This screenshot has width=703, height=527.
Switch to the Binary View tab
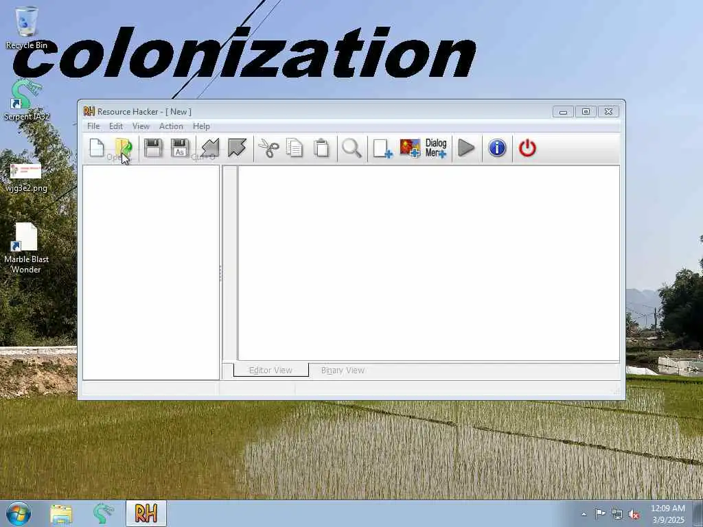point(343,370)
